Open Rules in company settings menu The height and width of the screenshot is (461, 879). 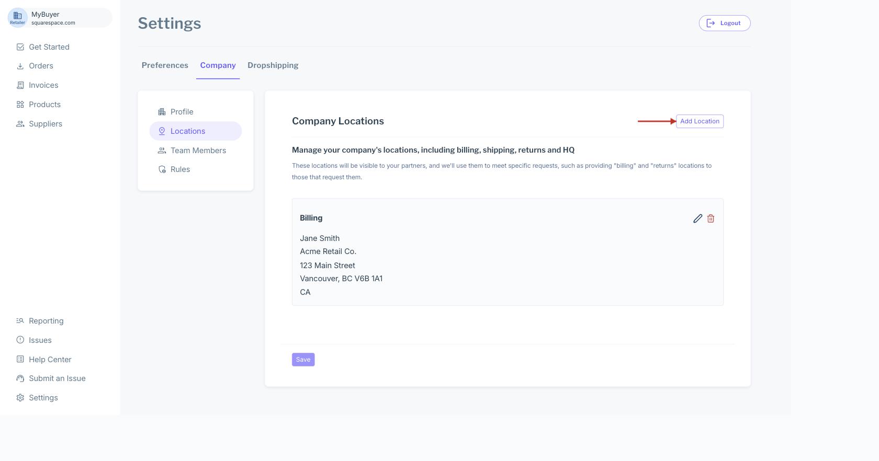click(x=180, y=169)
